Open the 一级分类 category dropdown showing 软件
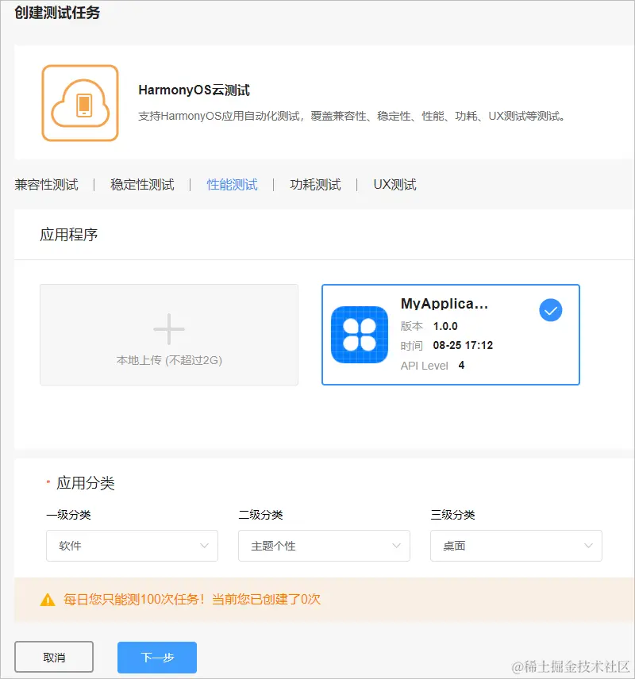The height and width of the screenshot is (679, 635). [132, 546]
